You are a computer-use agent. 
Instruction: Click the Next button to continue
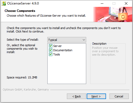pyautogui.click(x=96, y=96)
